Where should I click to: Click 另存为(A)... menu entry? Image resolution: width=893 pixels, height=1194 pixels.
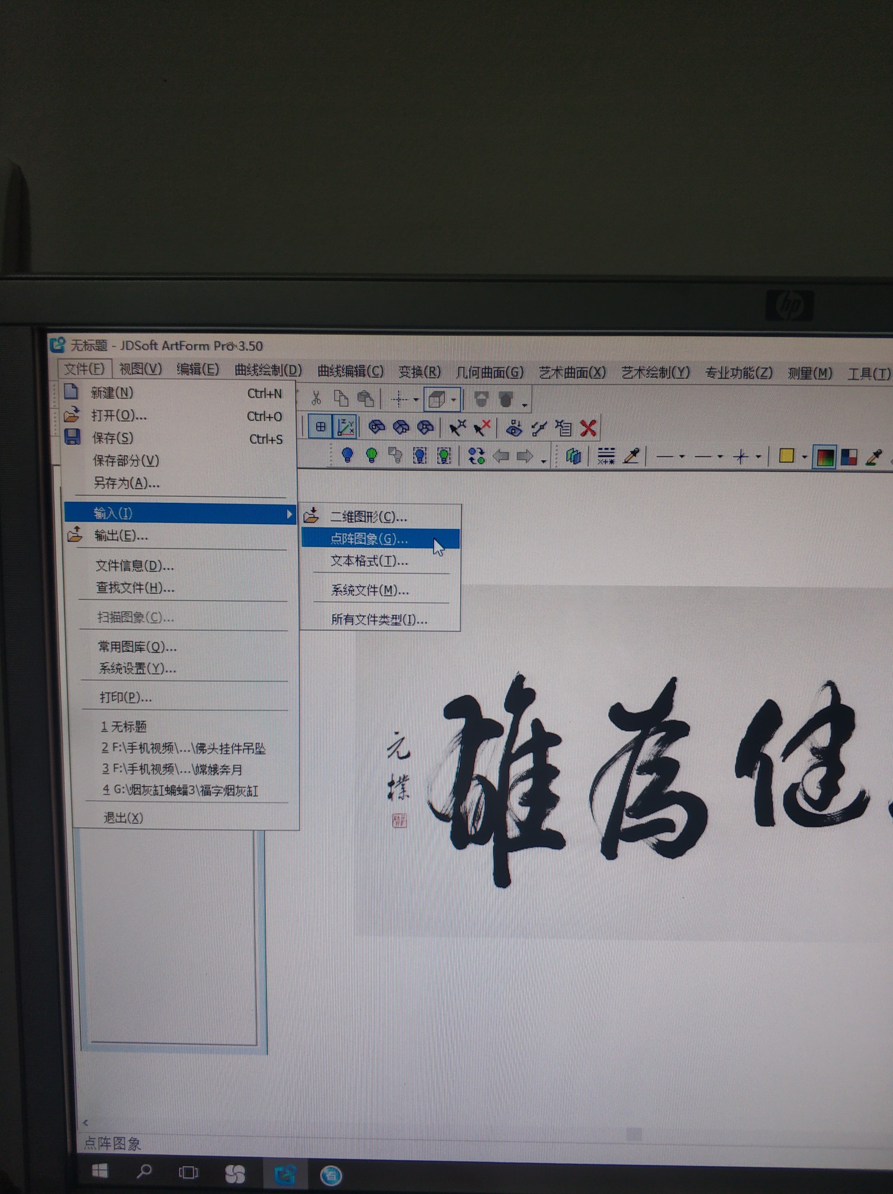179,483
